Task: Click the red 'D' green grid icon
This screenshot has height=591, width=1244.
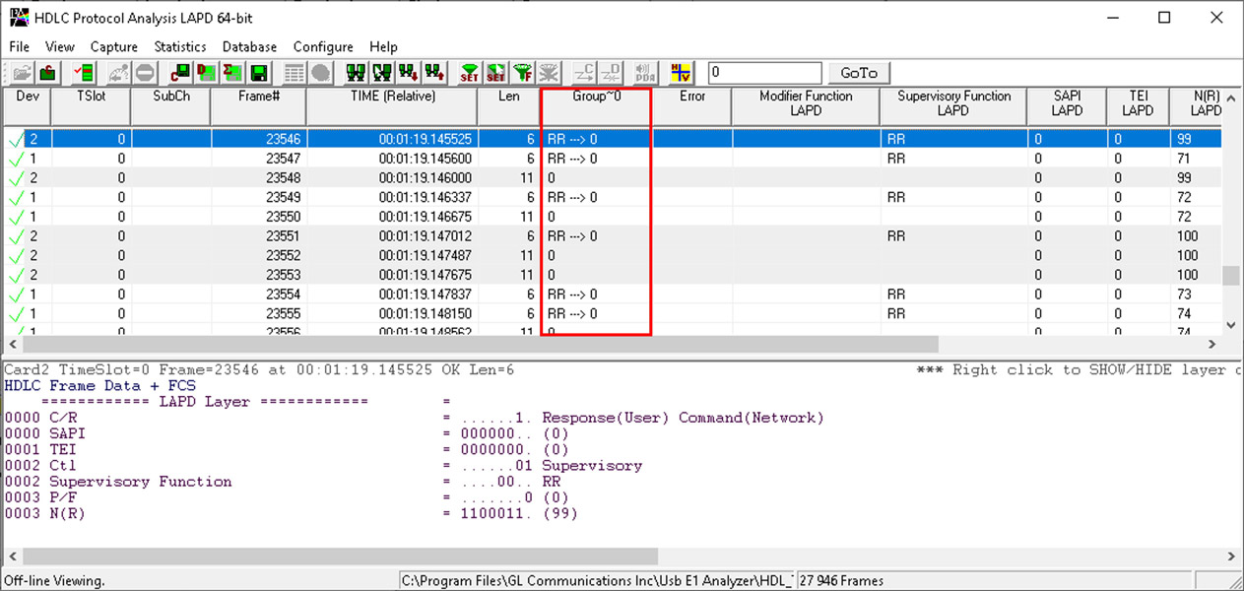Action: (207, 73)
